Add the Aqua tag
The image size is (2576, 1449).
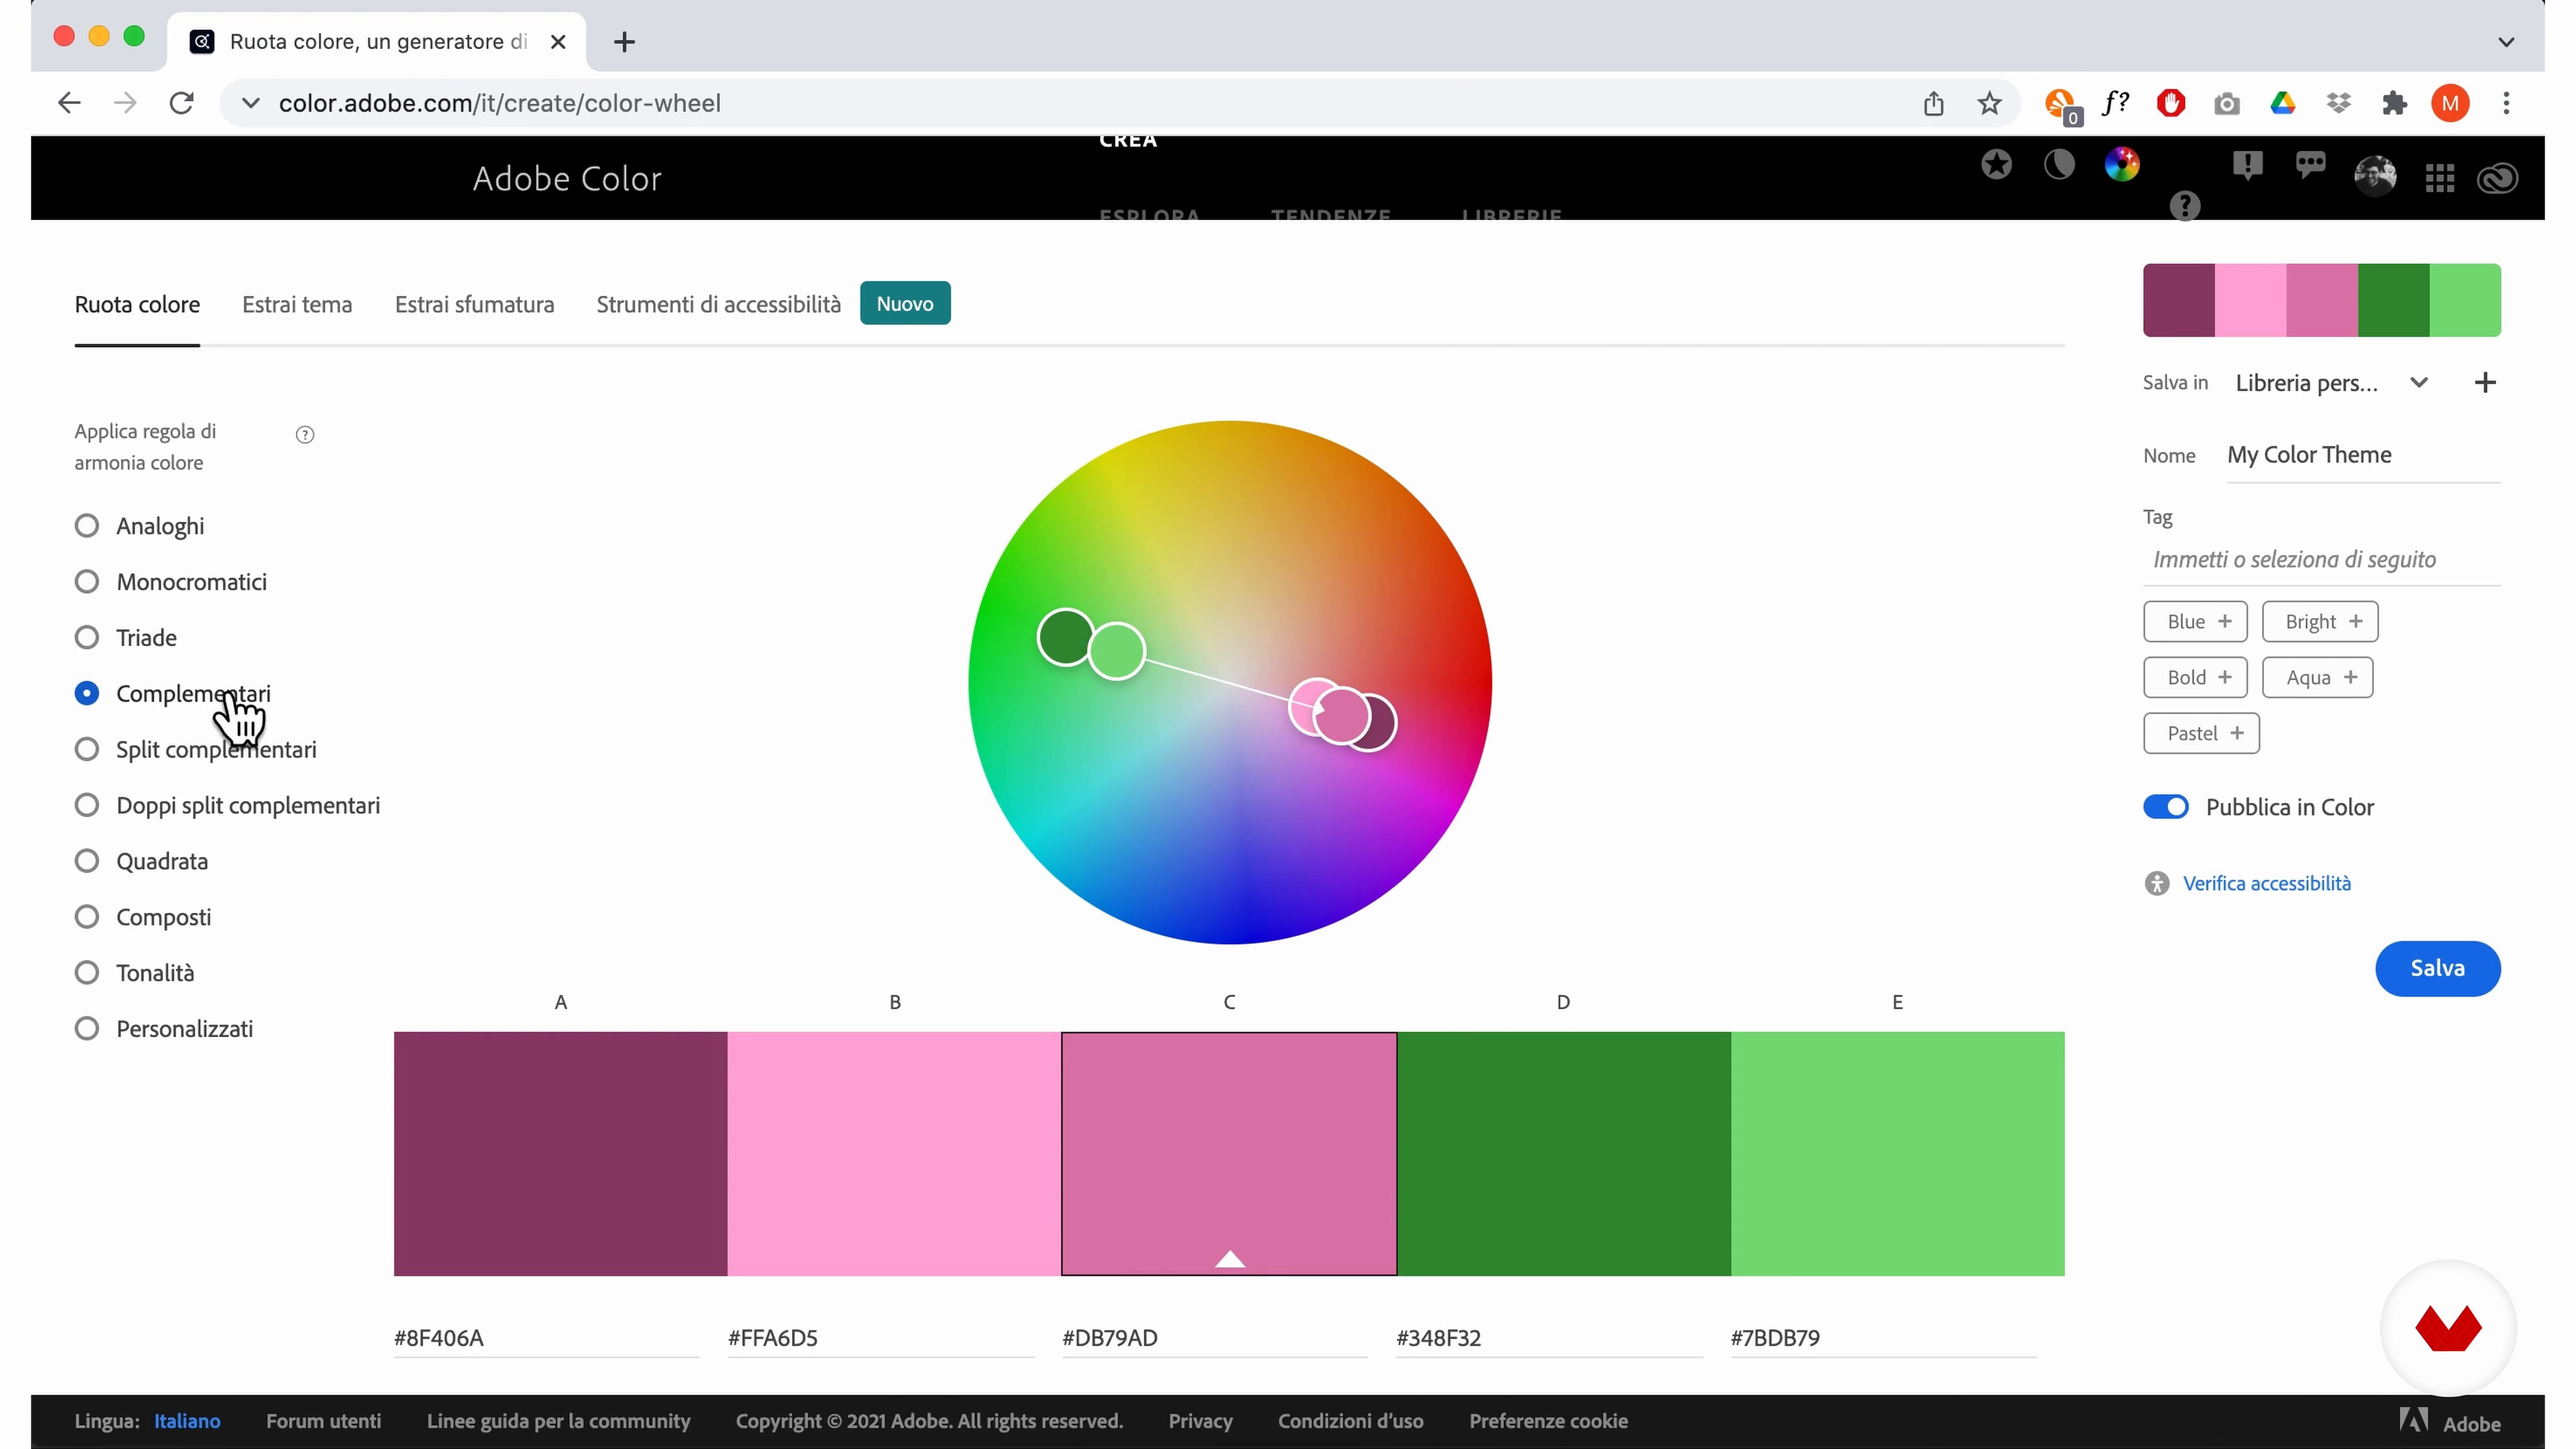(x=2318, y=678)
